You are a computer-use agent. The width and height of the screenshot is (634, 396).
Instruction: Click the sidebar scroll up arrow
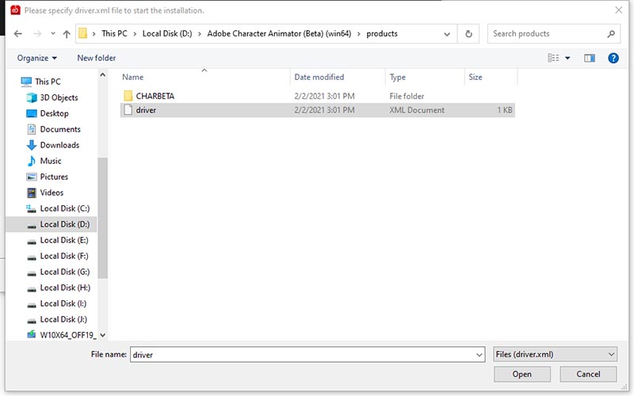click(103, 74)
